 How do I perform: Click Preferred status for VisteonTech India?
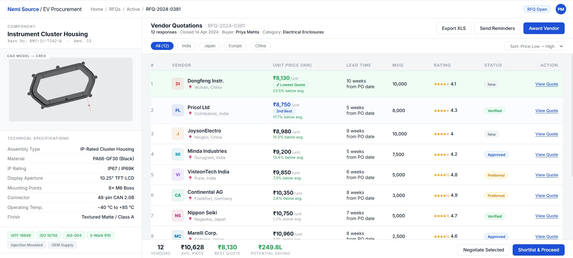click(x=496, y=175)
